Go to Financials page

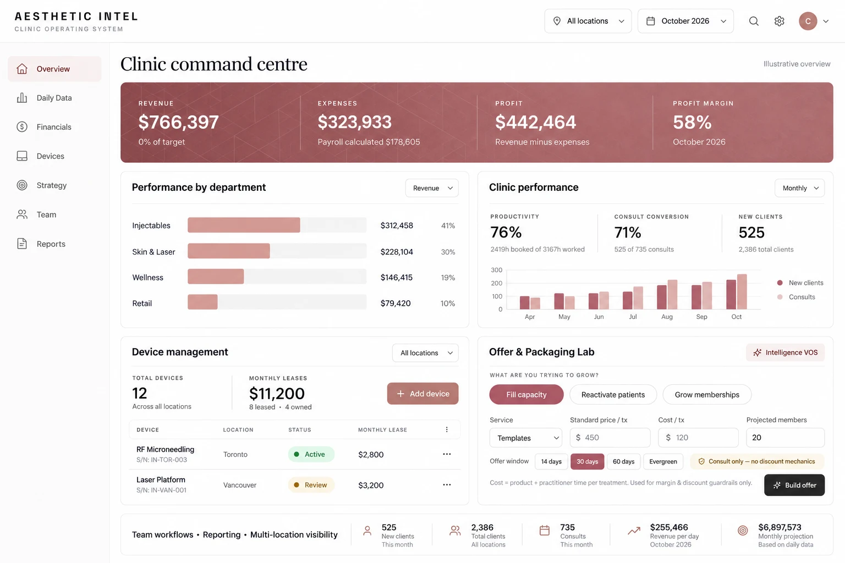coord(54,127)
